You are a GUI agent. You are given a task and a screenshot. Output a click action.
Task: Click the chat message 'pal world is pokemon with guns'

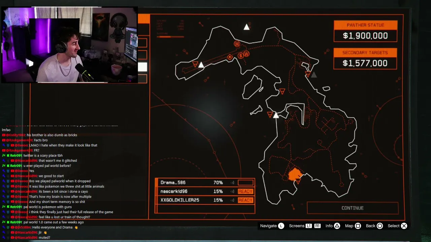click(x=47, y=207)
